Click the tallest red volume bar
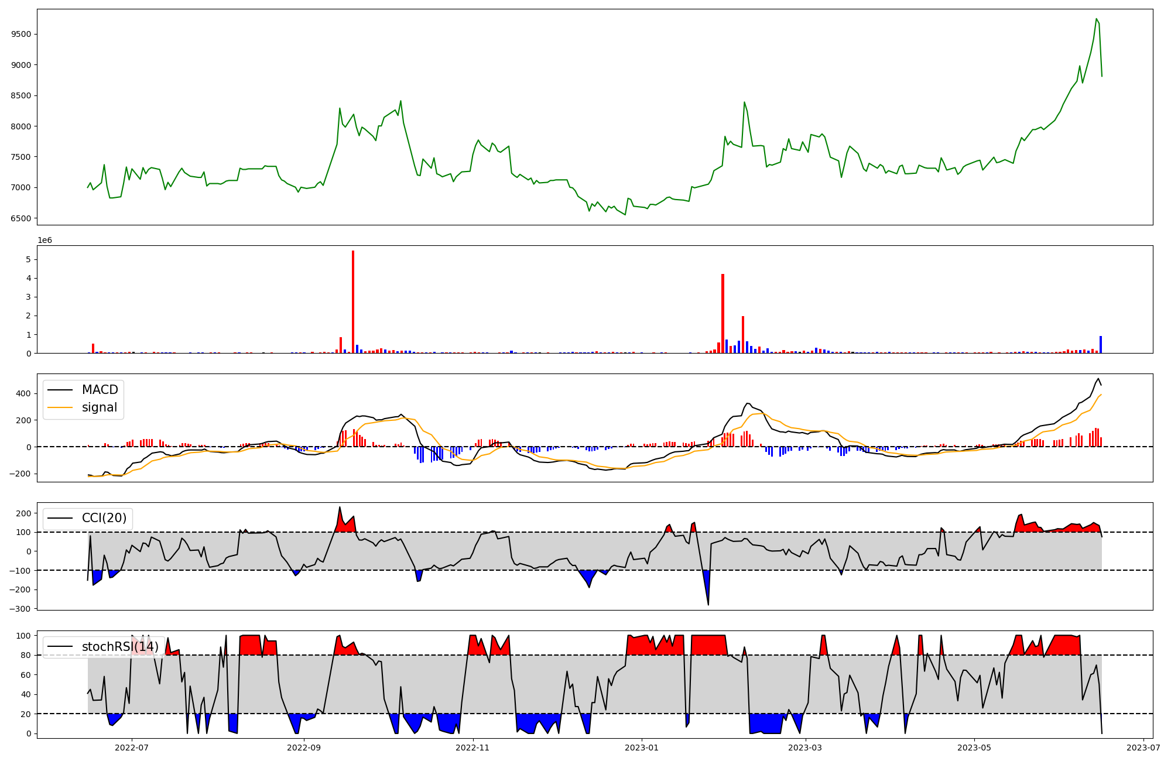 click(x=353, y=301)
